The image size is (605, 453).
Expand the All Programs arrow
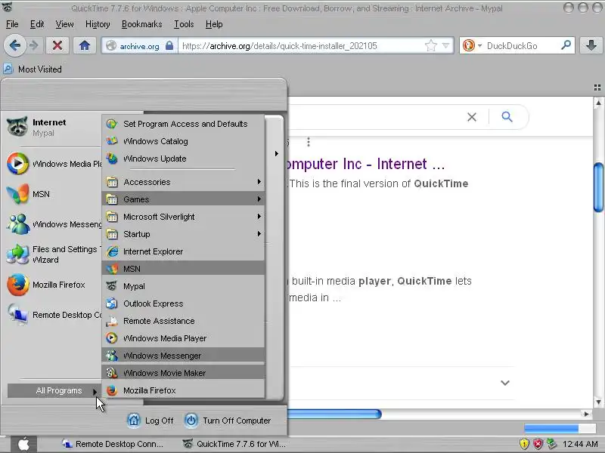(54, 390)
